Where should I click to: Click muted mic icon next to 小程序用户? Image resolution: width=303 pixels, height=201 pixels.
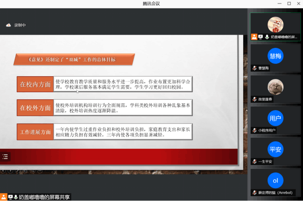point(255,130)
